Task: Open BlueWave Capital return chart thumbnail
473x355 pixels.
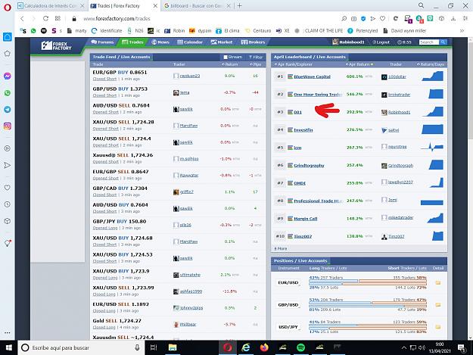Action: tap(432, 76)
